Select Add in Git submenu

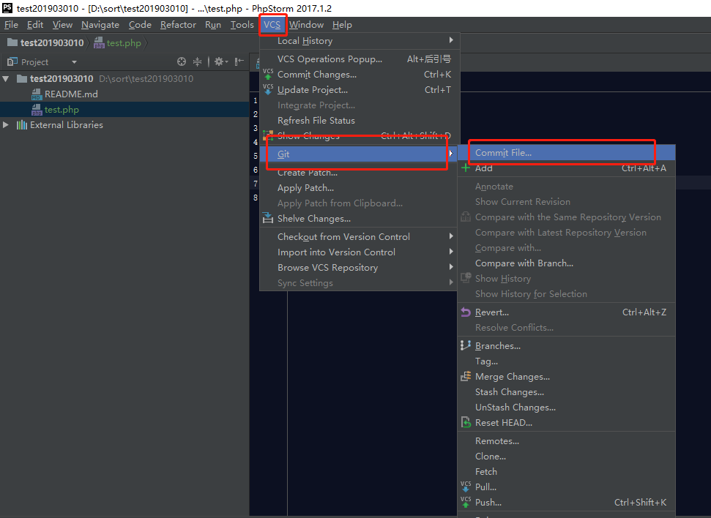click(566, 168)
